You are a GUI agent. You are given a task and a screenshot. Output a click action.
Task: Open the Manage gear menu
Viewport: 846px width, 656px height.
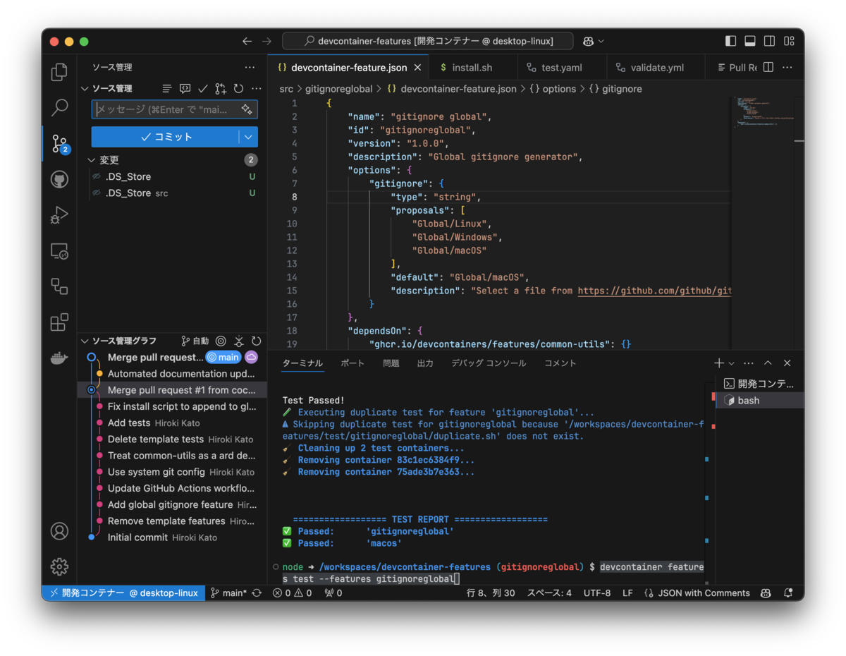[x=60, y=566]
